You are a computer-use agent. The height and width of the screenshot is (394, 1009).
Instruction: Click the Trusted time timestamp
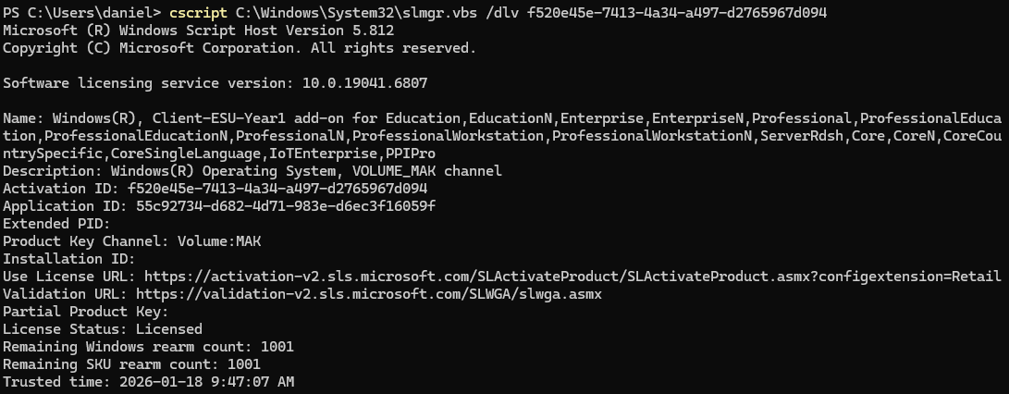pos(202,382)
